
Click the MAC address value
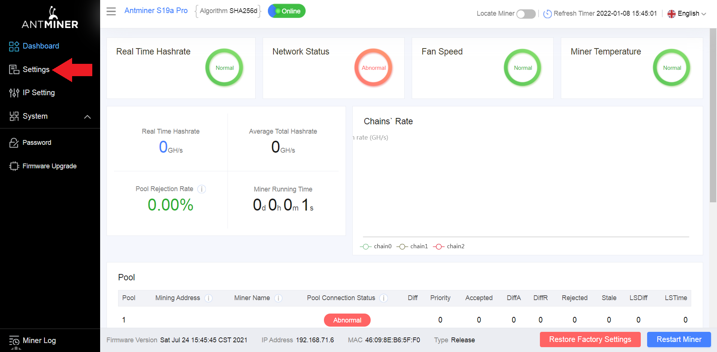click(392, 340)
